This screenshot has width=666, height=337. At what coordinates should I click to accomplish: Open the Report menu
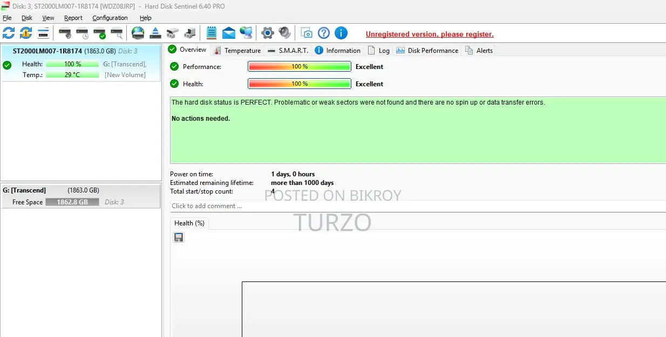coord(73,18)
